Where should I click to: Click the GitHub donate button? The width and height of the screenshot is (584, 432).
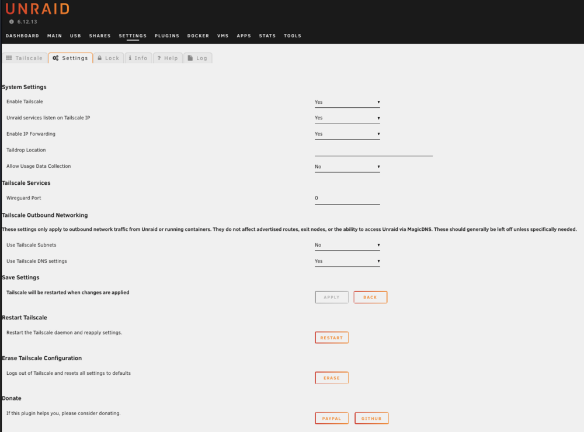371,418
